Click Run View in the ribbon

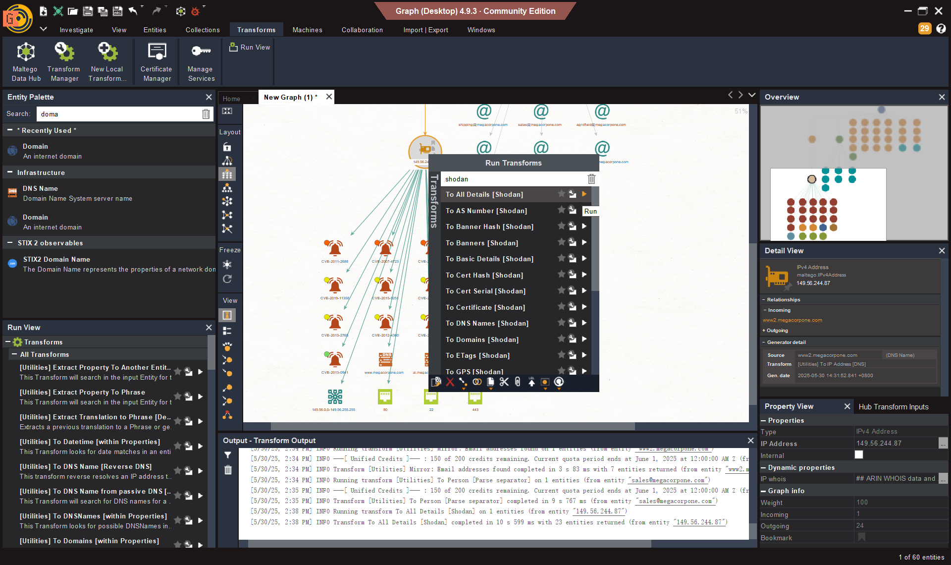click(250, 47)
